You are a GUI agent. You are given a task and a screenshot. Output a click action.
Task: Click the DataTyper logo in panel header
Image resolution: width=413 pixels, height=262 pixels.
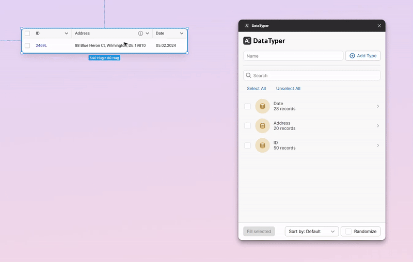[x=247, y=41]
